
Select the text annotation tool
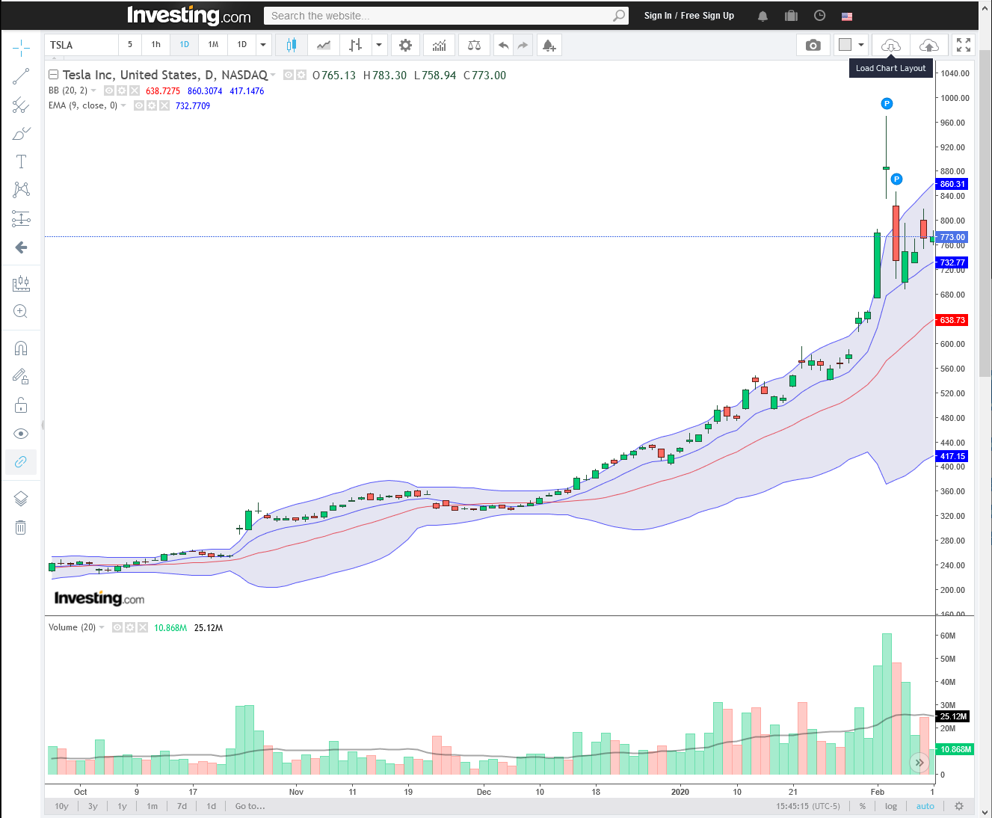pyautogui.click(x=21, y=162)
